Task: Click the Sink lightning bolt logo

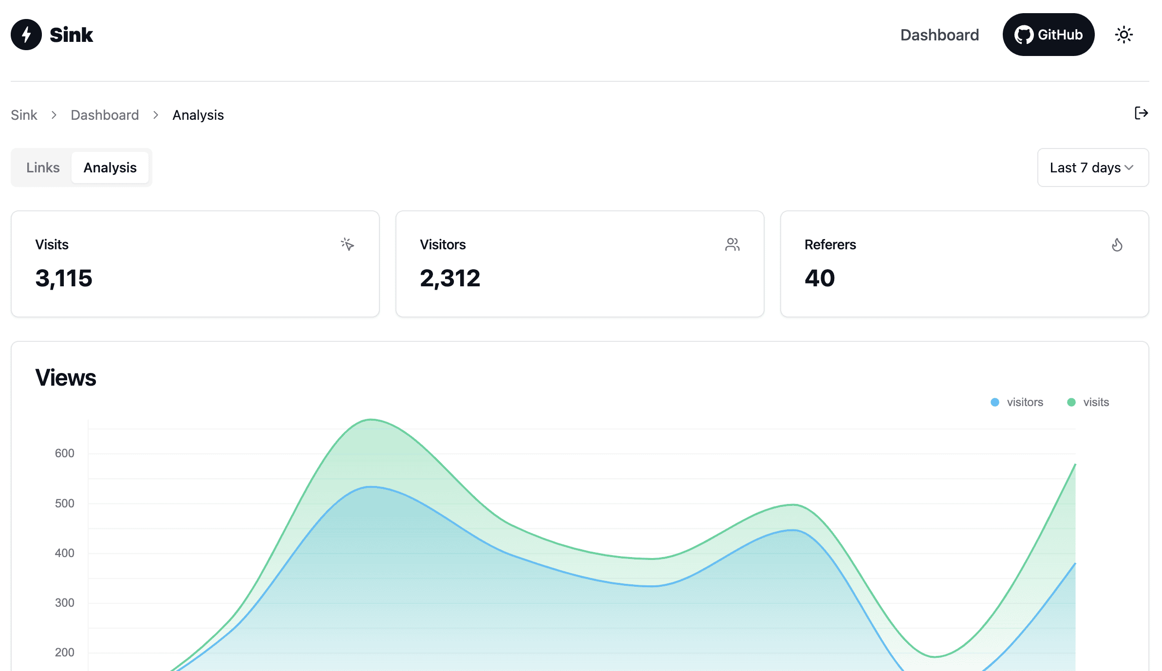Action: click(x=26, y=35)
